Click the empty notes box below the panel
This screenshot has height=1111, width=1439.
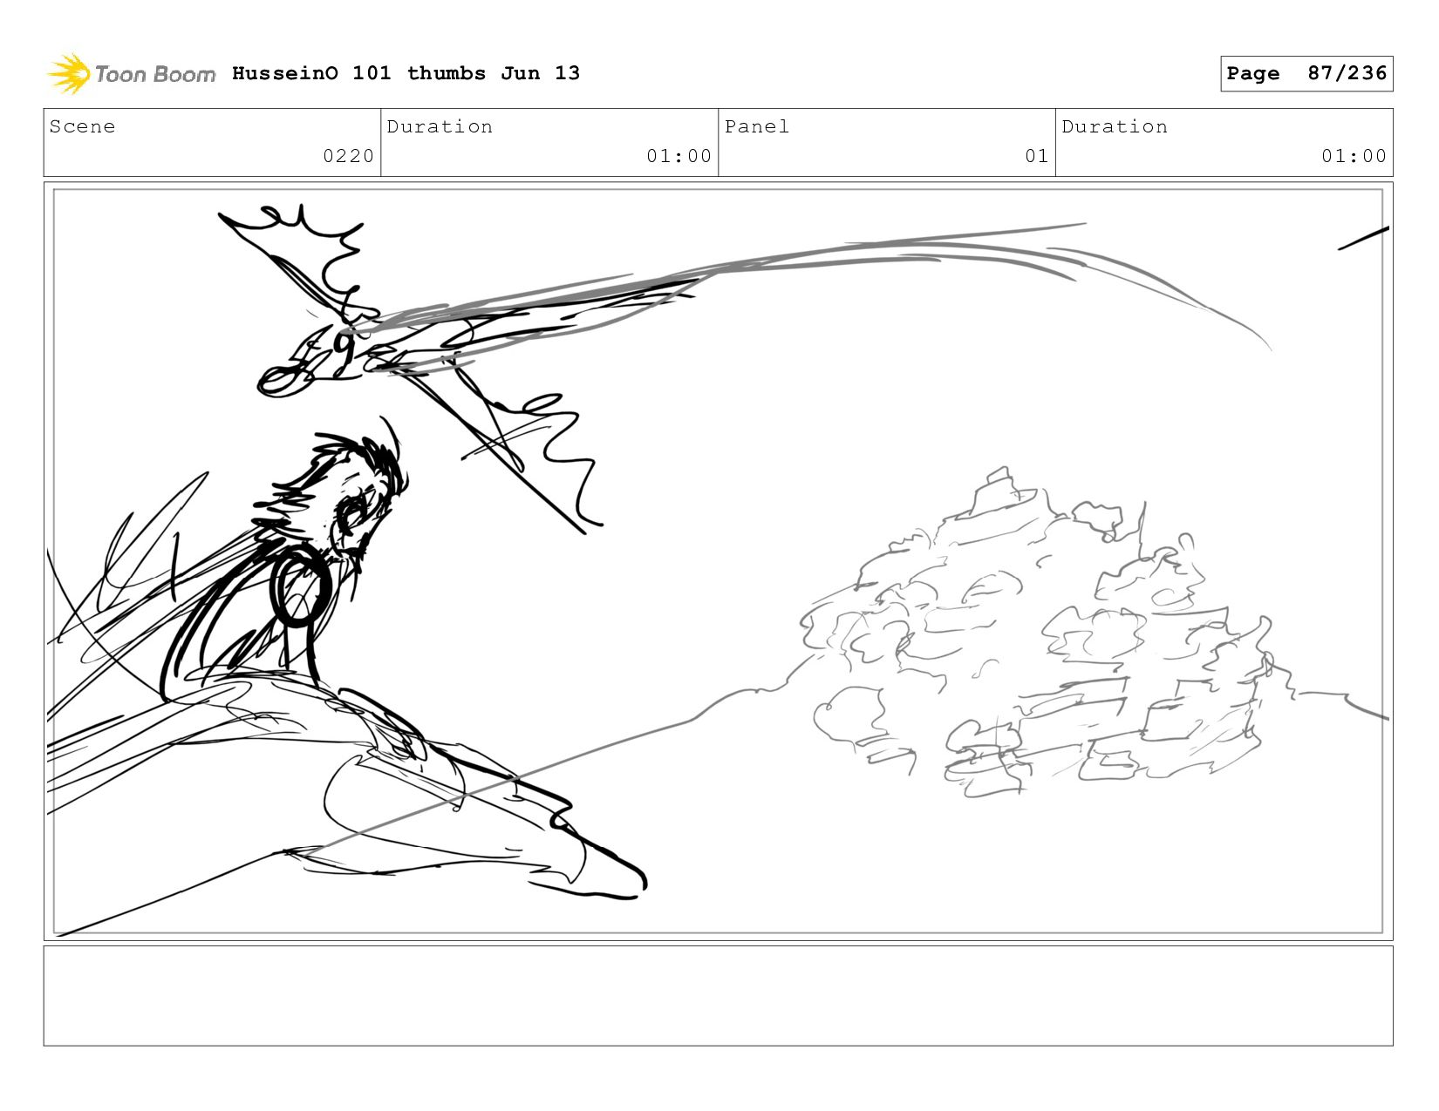[718, 996]
